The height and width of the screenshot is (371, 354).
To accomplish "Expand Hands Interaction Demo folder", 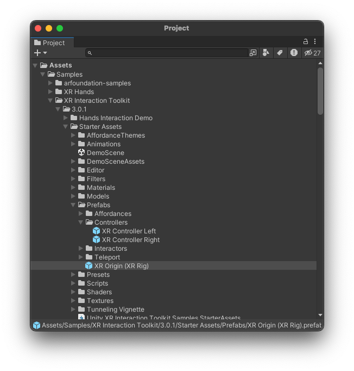I will coord(65,118).
